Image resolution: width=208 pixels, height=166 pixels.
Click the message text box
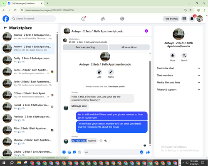click(x=114, y=152)
